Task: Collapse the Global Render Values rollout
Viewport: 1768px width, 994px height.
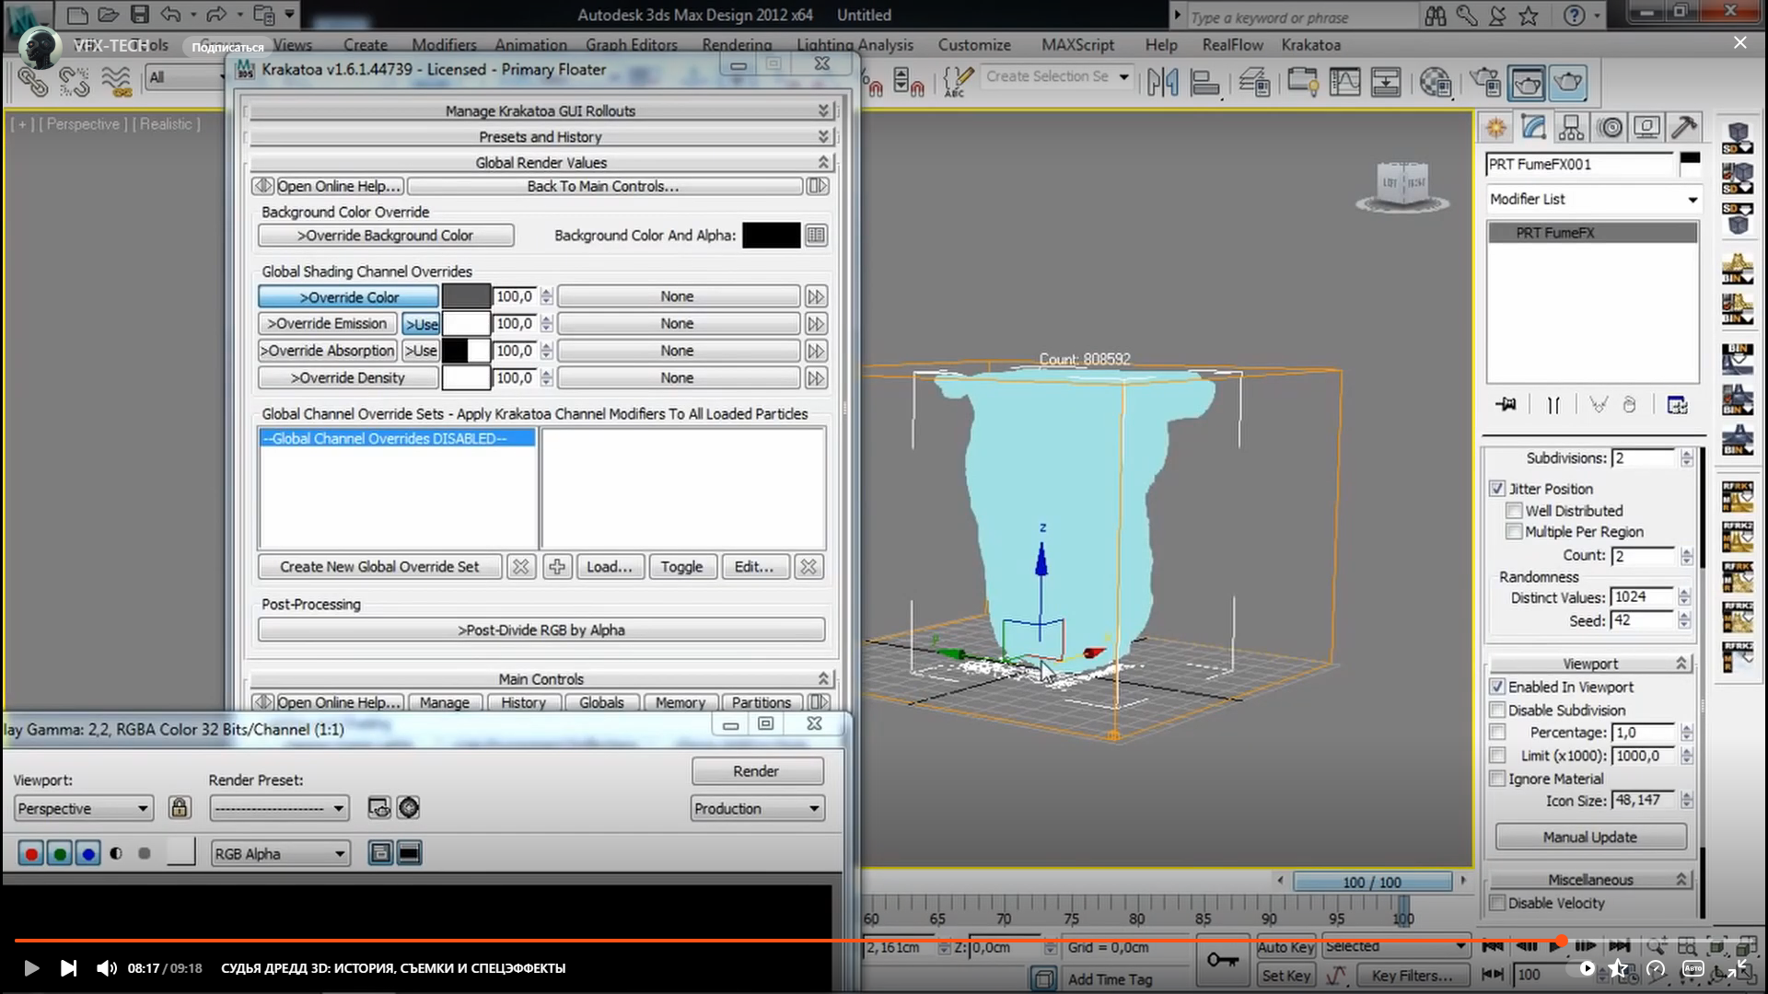Action: click(541, 163)
